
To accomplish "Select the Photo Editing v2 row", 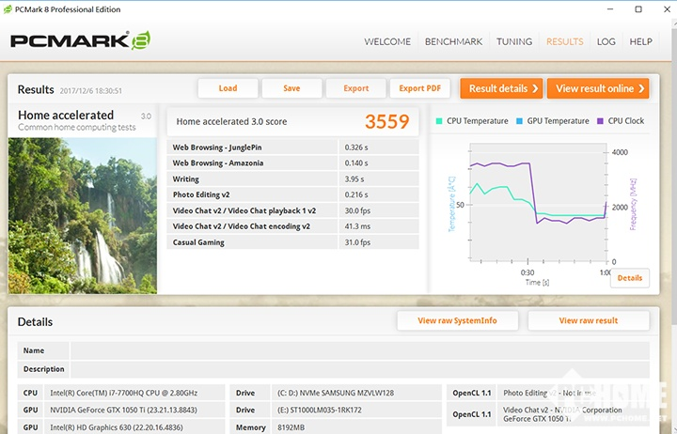I will (292, 194).
